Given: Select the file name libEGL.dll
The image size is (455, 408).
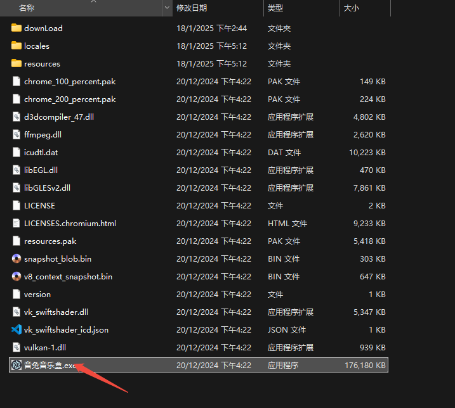Looking at the screenshot, I should coord(41,170).
